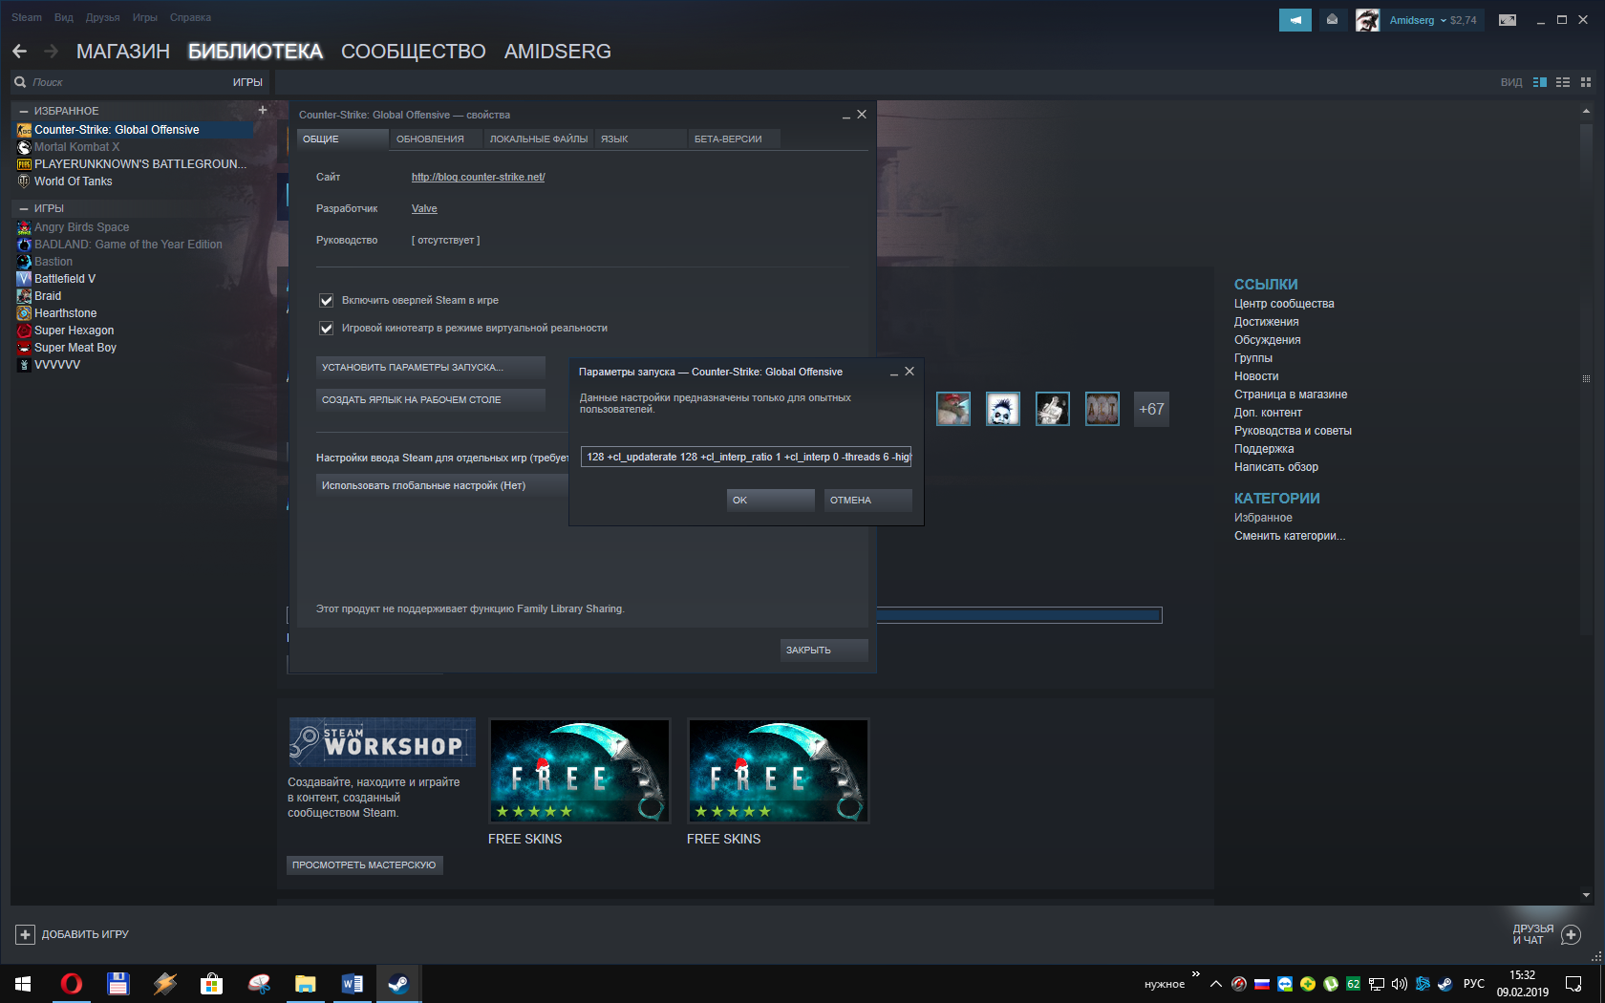Screen dimensions: 1605x1003
Task: Click the volume icon in system tray
Action: tap(1400, 984)
